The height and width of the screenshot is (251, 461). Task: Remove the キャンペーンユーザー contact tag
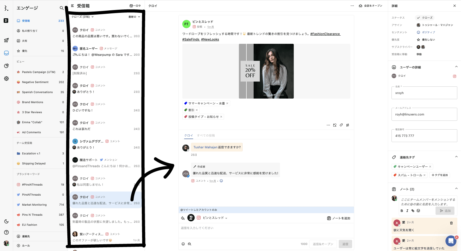[x=430, y=167]
